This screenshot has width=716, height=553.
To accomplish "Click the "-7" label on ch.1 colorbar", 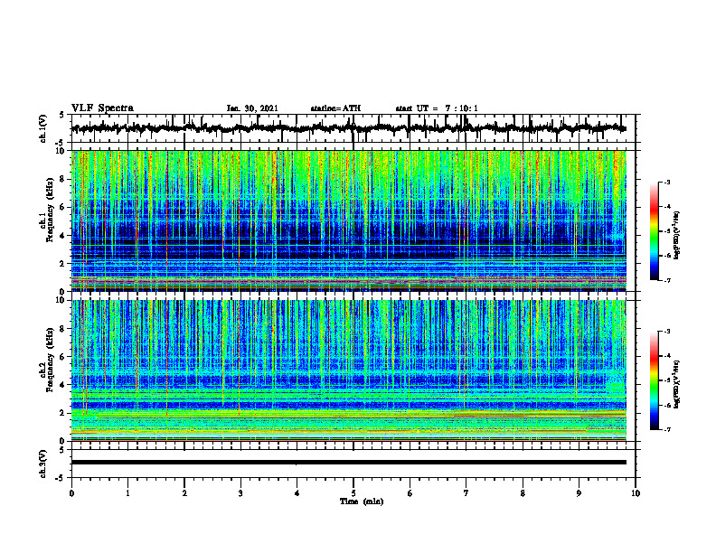I will pyautogui.click(x=667, y=281).
